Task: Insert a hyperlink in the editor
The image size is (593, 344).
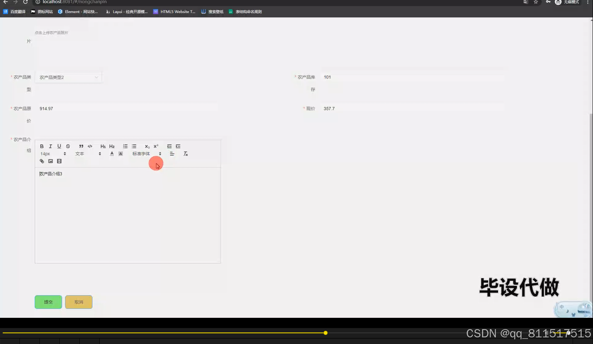Action: [x=42, y=161]
